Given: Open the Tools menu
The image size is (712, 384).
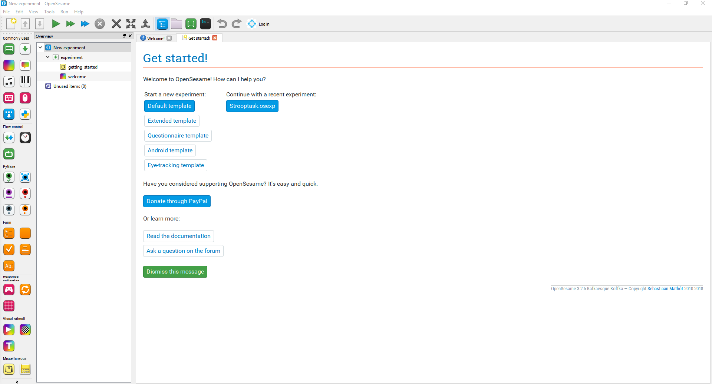Looking at the screenshot, I should coord(49,12).
